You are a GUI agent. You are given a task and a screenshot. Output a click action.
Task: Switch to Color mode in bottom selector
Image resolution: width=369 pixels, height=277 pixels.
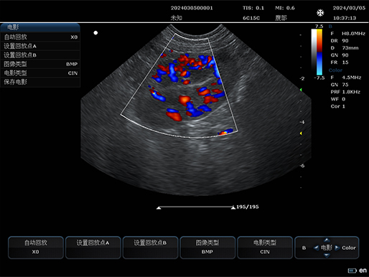point(349,248)
